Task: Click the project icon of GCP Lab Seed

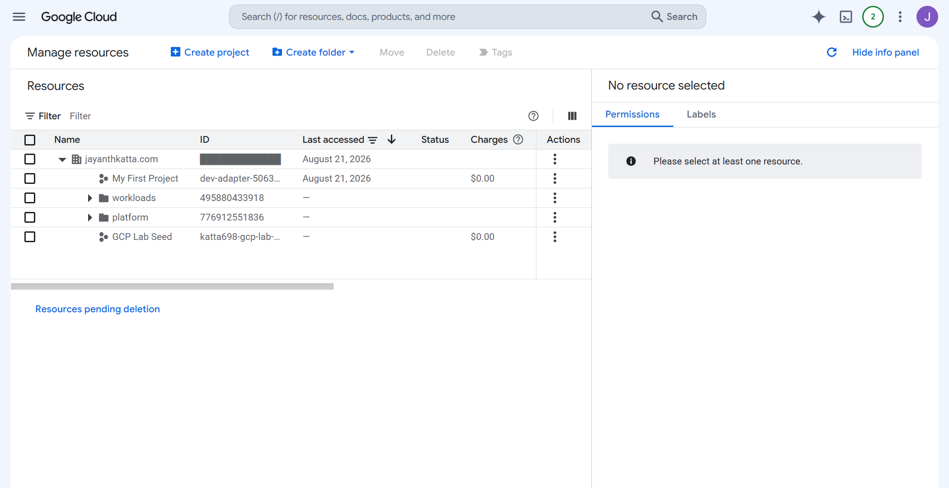Action: [x=103, y=237]
